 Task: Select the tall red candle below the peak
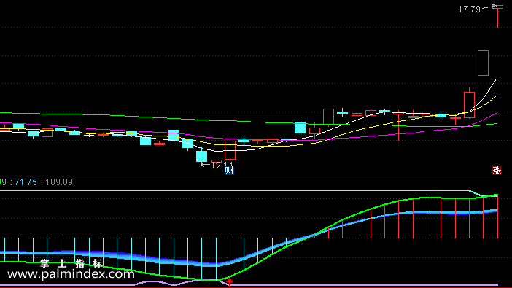coord(484,63)
